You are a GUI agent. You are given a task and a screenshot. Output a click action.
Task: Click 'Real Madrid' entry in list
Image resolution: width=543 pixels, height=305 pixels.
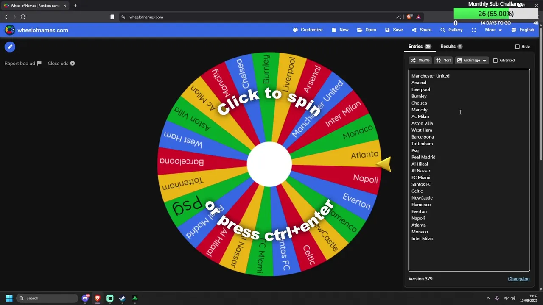pos(423,157)
